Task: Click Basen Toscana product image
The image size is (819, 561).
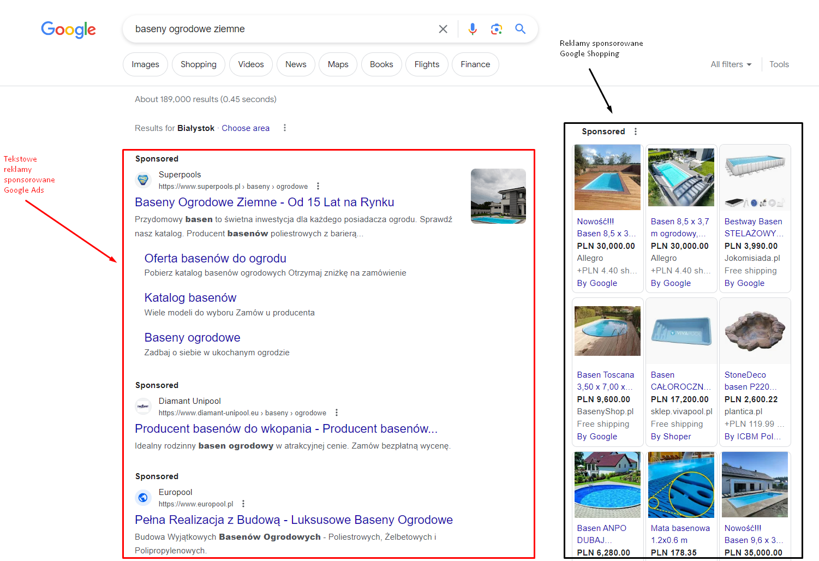Action: coord(607,331)
